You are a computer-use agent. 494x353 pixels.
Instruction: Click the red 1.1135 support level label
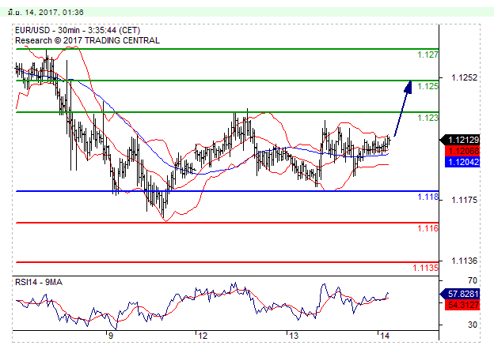point(425,268)
